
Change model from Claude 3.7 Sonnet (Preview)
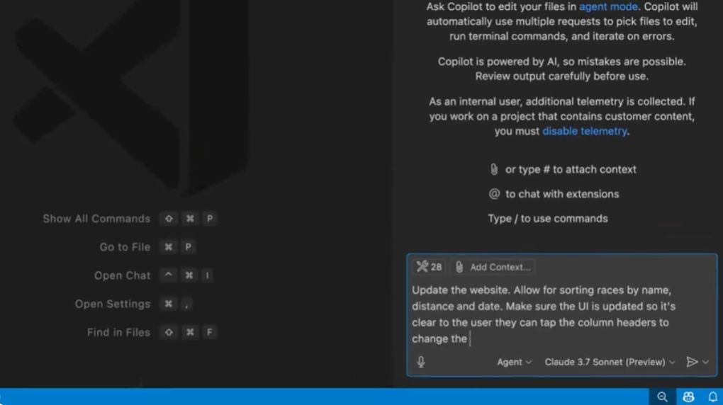pyautogui.click(x=610, y=362)
